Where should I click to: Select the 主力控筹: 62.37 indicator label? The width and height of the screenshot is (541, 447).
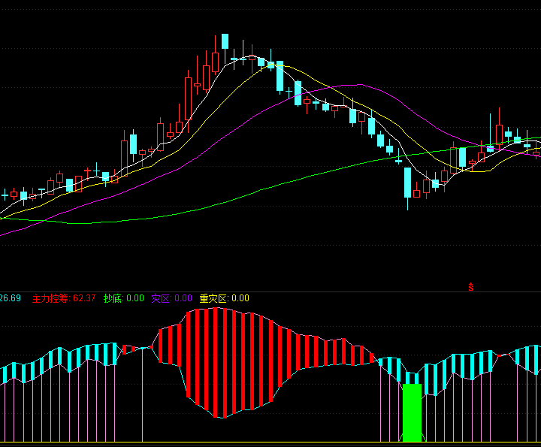[64, 298]
